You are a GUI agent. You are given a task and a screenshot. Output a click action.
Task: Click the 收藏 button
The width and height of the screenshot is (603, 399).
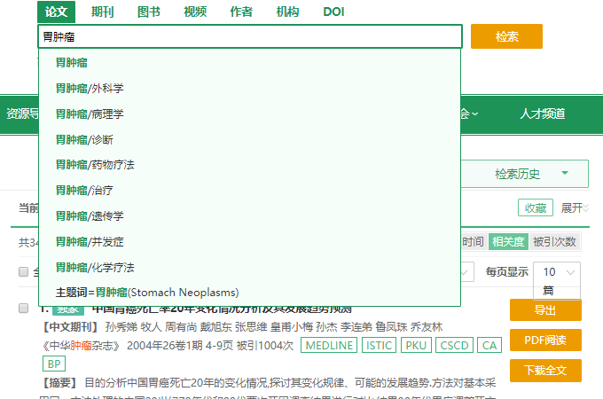535,207
